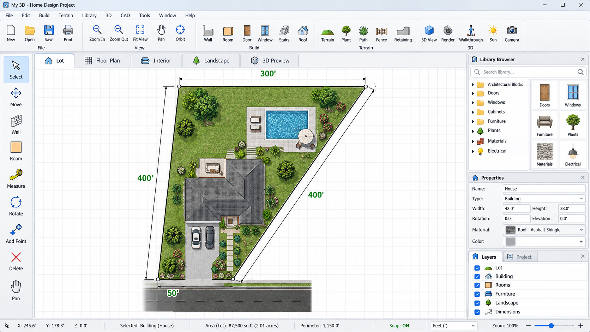Viewport: 590px width, 332px height.
Task: Choose the Roof tool in Build group
Action: [303, 34]
